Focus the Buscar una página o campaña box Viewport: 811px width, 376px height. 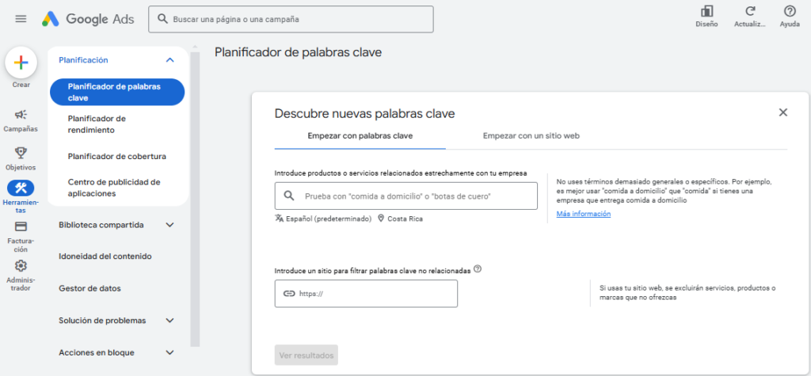[x=291, y=19]
